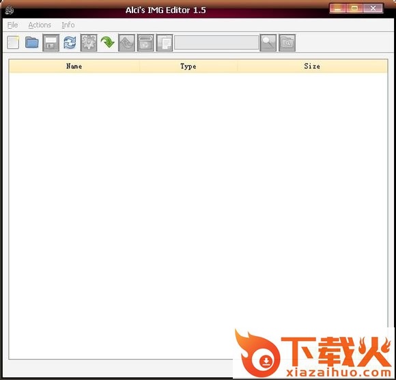Sort list by the Size column header

[x=312, y=66]
